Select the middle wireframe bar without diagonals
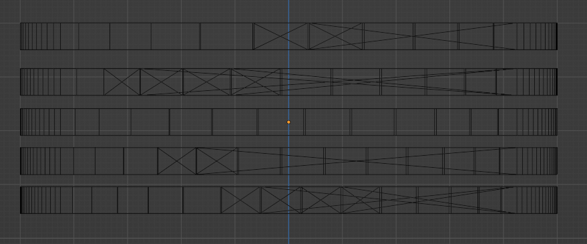This screenshot has width=587, height=244. (288, 122)
